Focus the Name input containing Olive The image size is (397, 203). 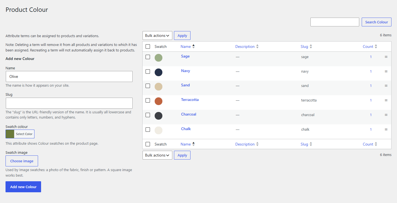coord(69,76)
